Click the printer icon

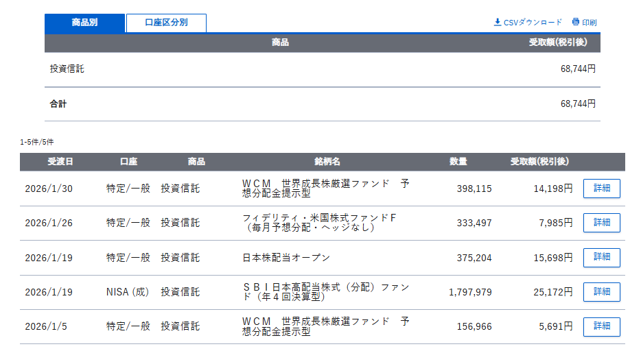coord(576,22)
